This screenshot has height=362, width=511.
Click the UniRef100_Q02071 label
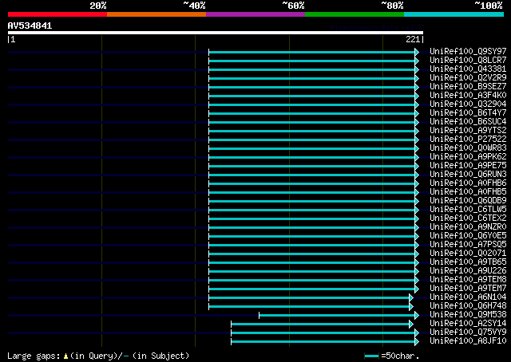click(x=468, y=254)
